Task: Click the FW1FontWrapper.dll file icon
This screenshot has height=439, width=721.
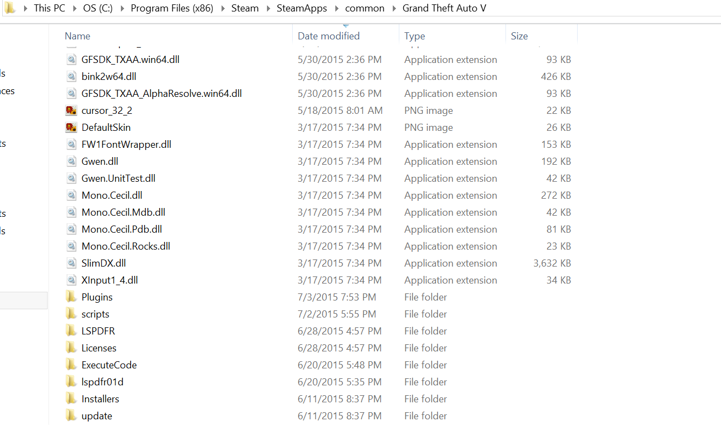Action: point(71,145)
